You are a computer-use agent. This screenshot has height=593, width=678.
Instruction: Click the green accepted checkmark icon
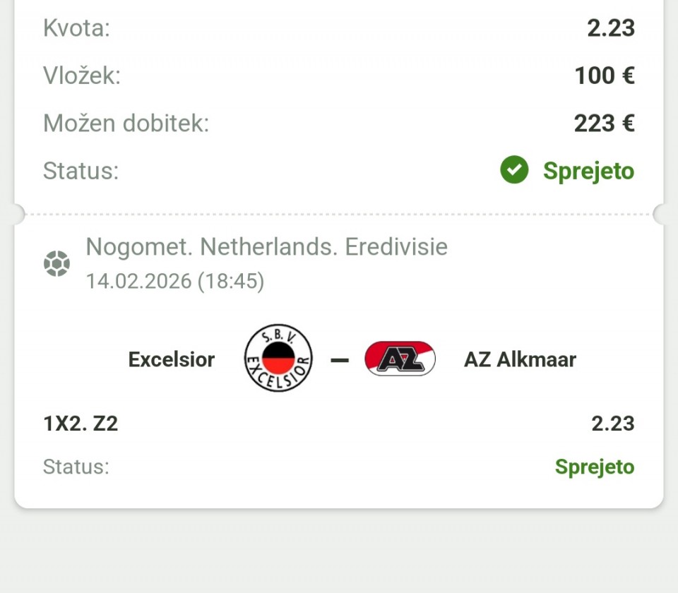[514, 170]
